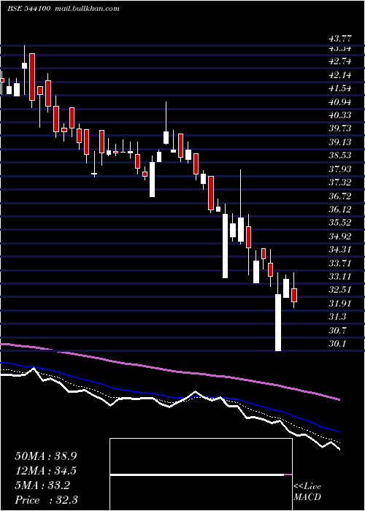Click the price label 34.92

[340, 236]
